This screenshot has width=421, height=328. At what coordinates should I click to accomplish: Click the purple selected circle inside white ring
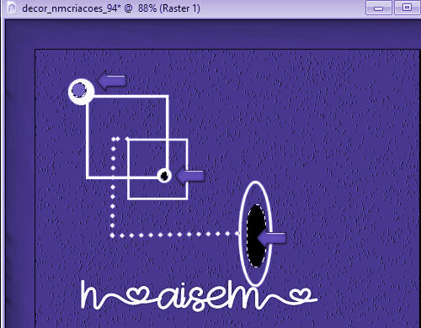pyautogui.click(x=79, y=90)
